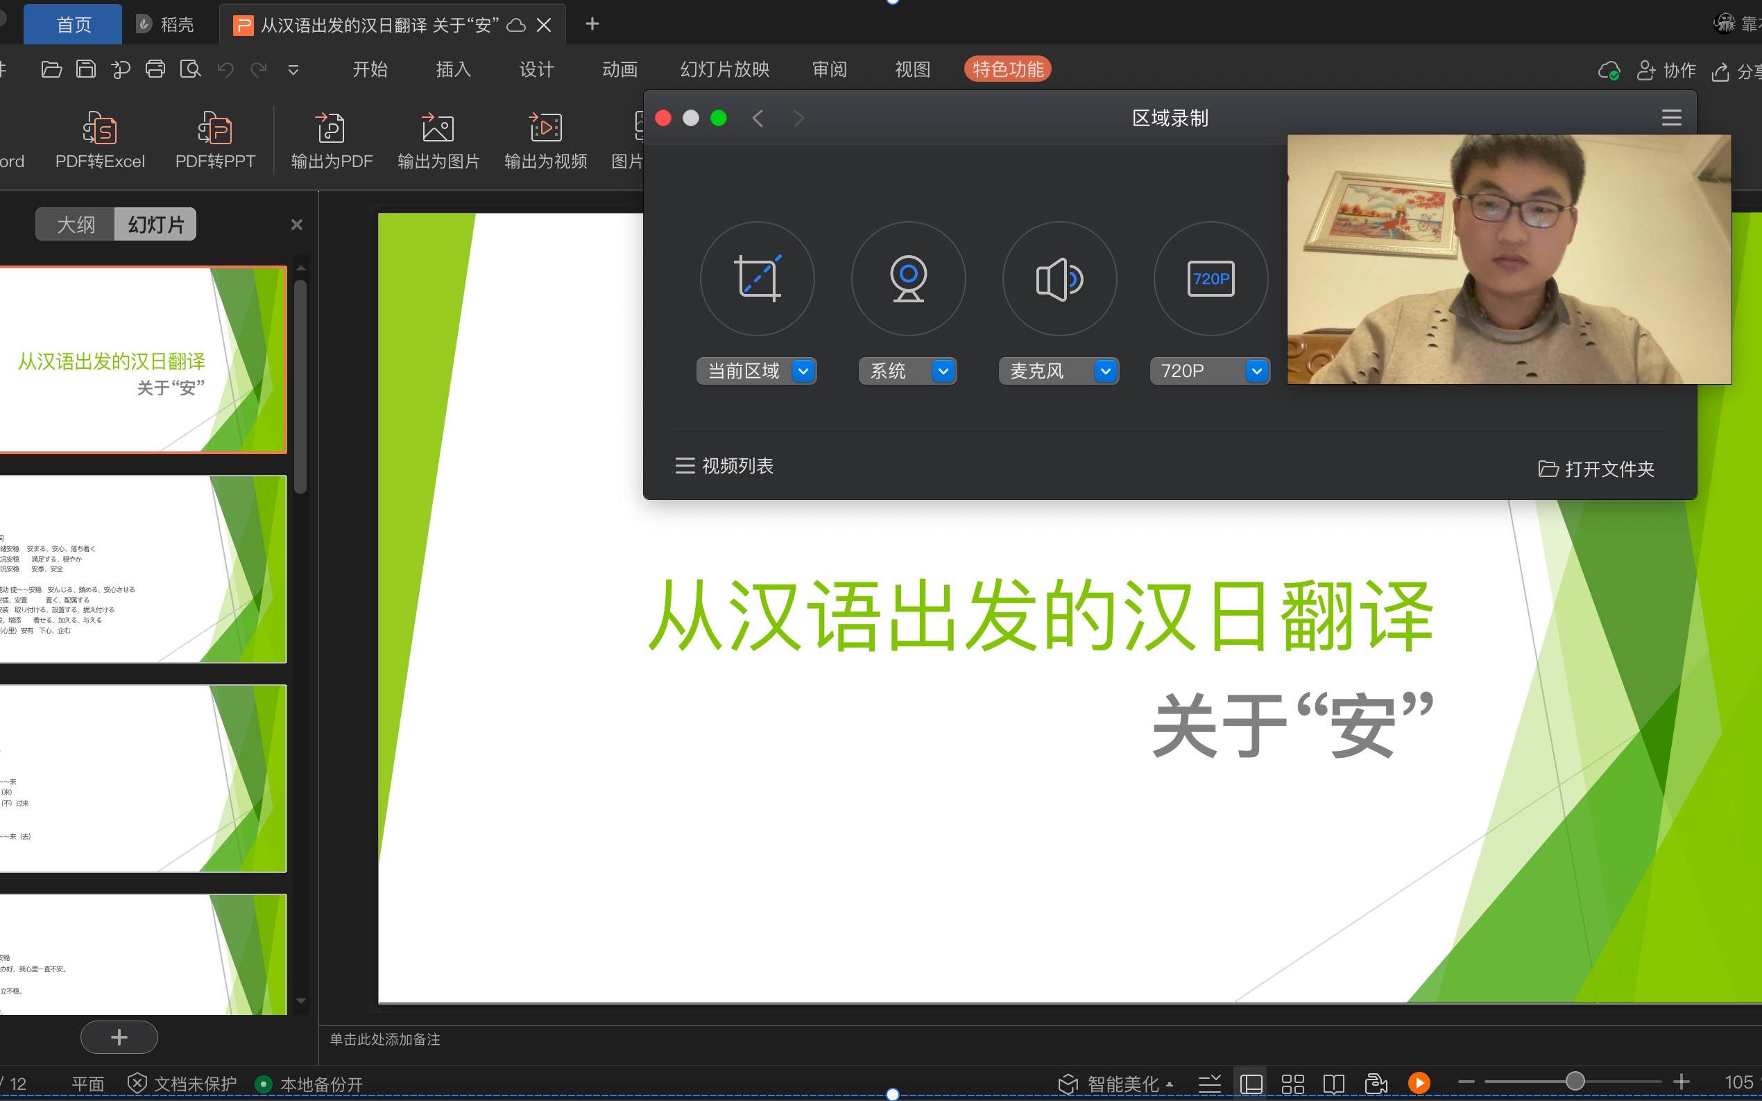The image size is (1762, 1101).
Task: Click the save document icon
Action: coord(86,70)
